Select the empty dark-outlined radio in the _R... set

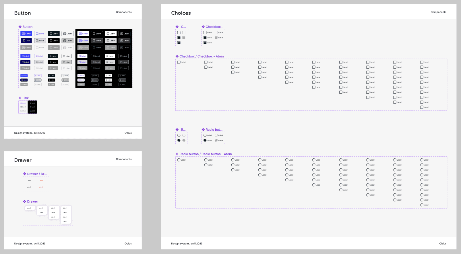pyautogui.click(x=179, y=135)
